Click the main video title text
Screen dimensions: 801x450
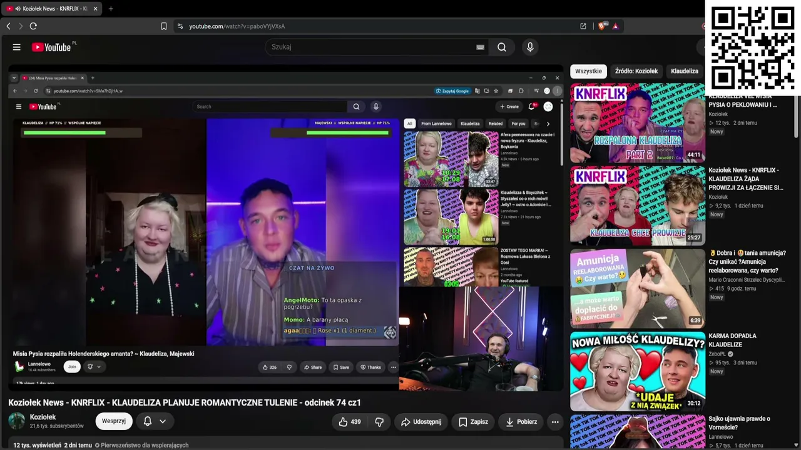[185, 402]
